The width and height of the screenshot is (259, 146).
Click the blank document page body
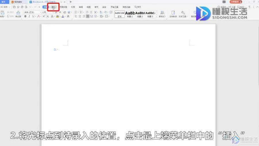(128, 85)
